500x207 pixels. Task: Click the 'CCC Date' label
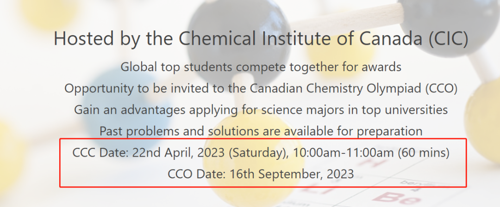click(x=100, y=153)
